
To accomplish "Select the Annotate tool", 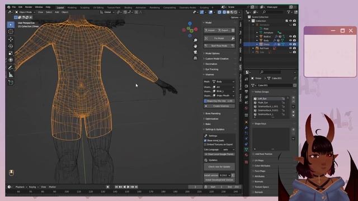I will coord(11,68).
